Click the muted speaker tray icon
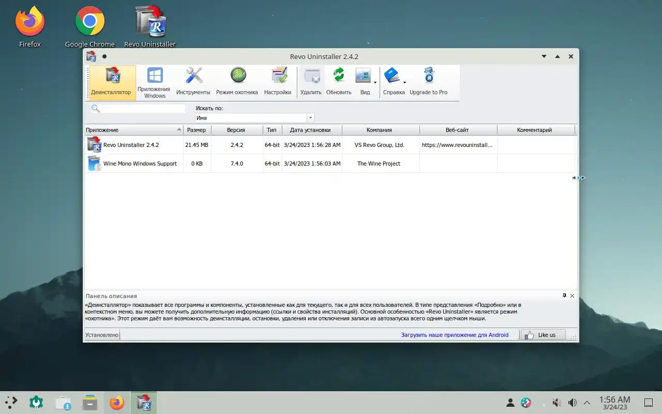Viewport: 662px width, 414px height. [556, 402]
